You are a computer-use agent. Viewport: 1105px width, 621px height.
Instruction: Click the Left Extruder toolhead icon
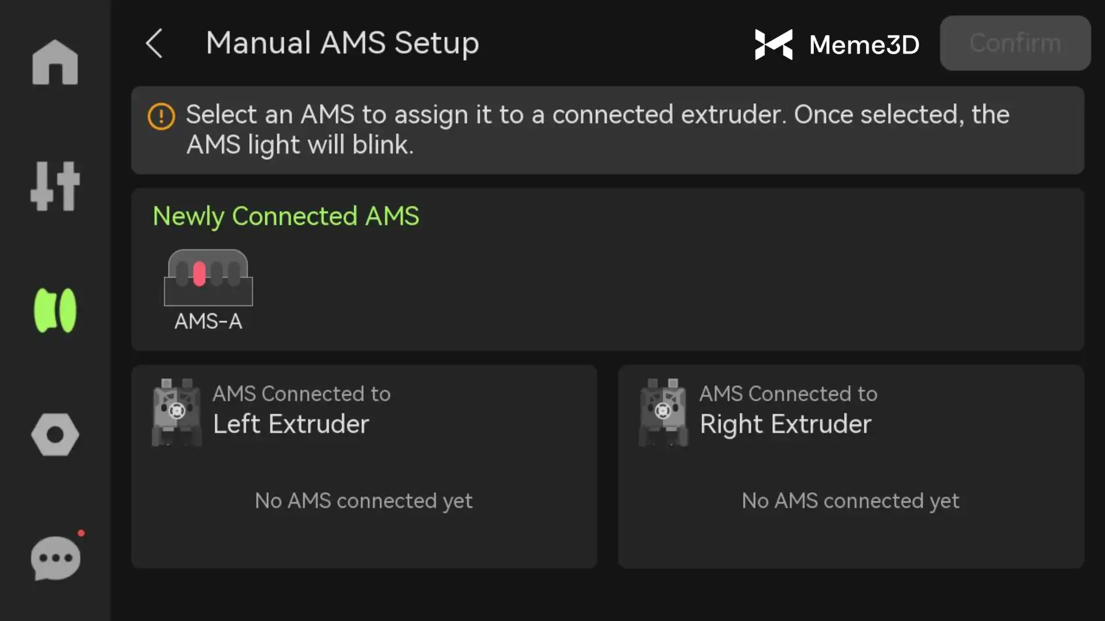coord(177,412)
